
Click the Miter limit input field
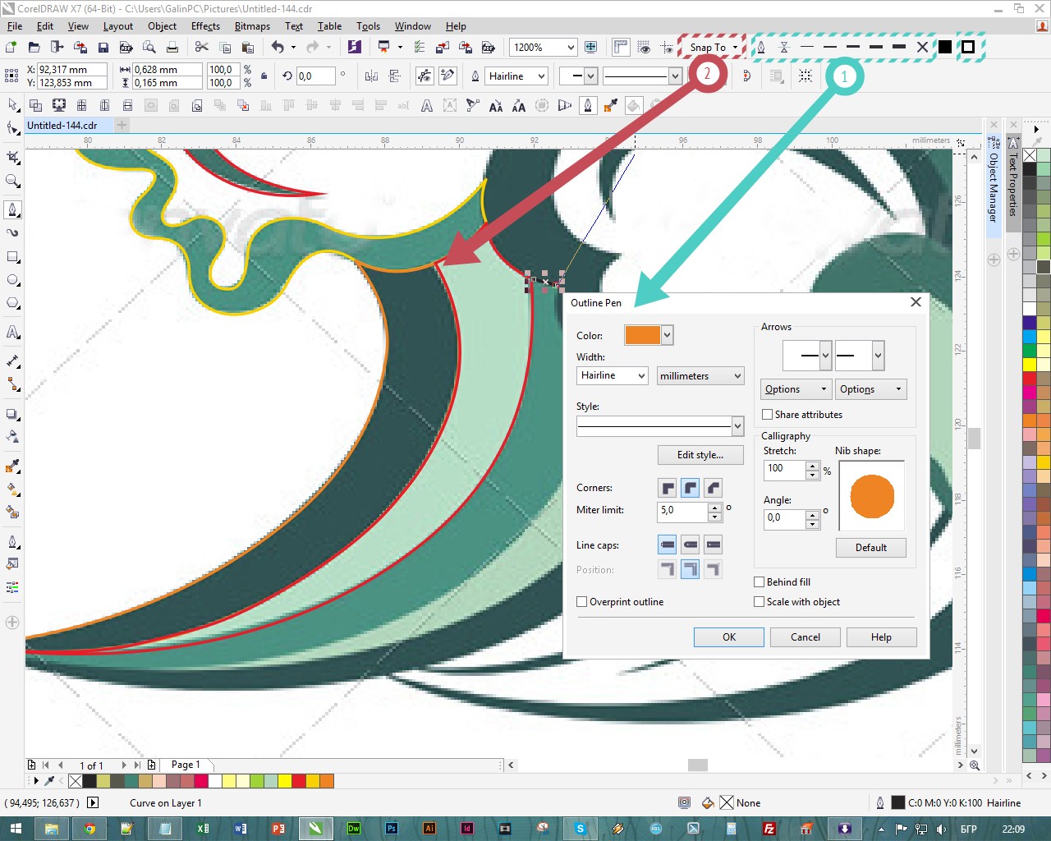683,512
